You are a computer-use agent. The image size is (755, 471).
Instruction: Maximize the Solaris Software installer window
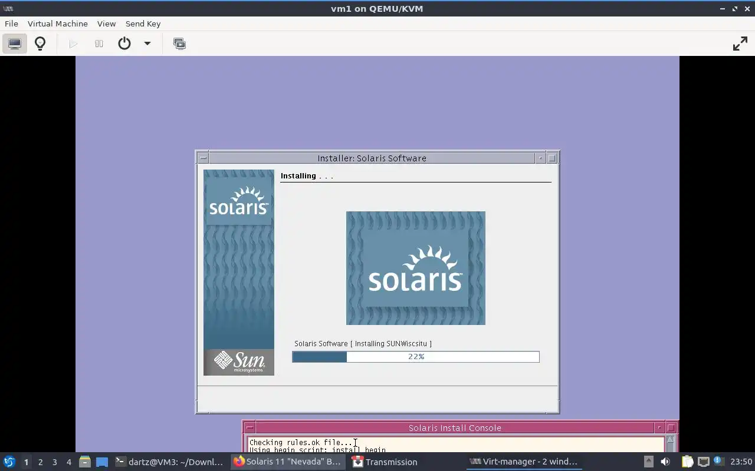[x=552, y=158]
